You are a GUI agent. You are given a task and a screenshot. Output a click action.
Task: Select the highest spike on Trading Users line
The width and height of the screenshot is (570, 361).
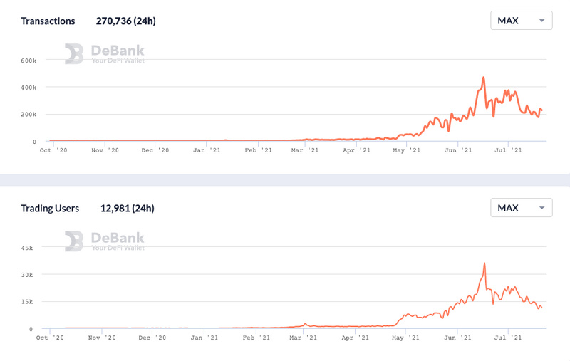[484, 263]
